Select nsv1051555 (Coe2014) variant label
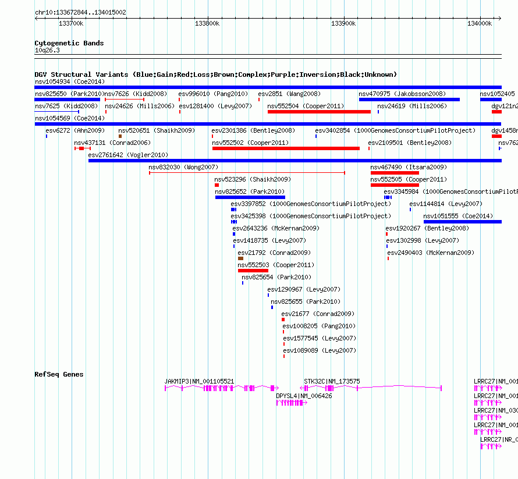The width and height of the screenshot is (518, 479). pyautogui.click(x=458, y=216)
